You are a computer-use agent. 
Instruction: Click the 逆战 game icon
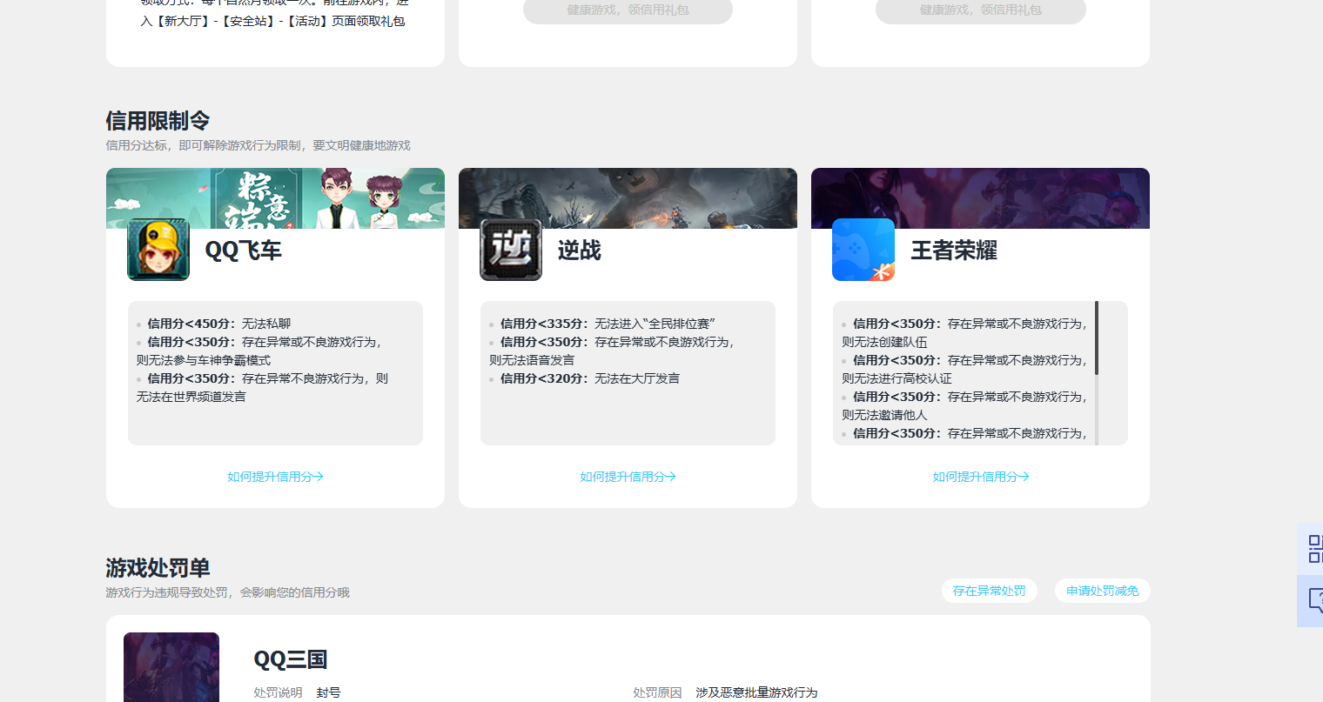click(511, 250)
